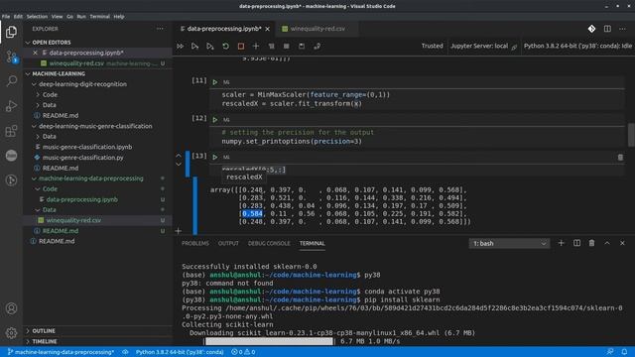Open the Help menu

click(119, 17)
